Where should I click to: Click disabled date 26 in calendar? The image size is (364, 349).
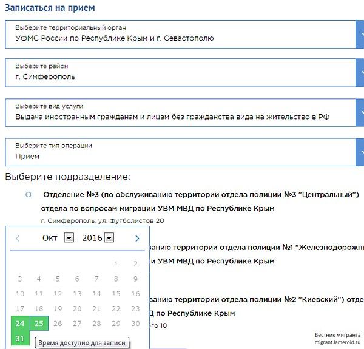point(58,324)
